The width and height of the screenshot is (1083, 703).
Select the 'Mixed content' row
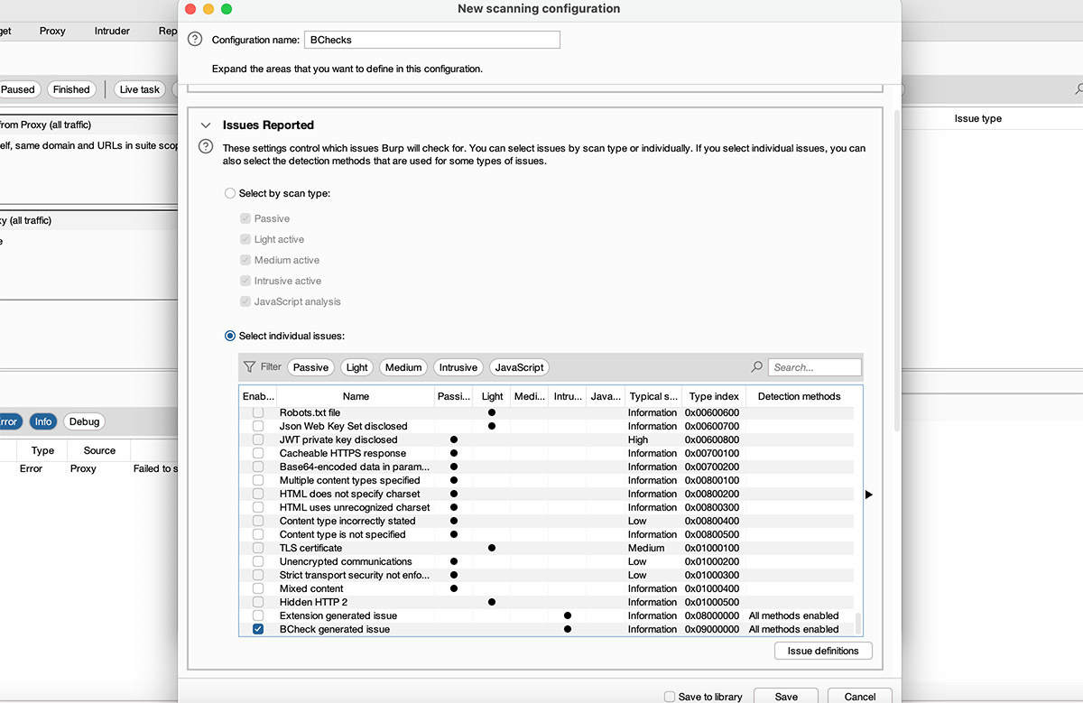point(546,588)
